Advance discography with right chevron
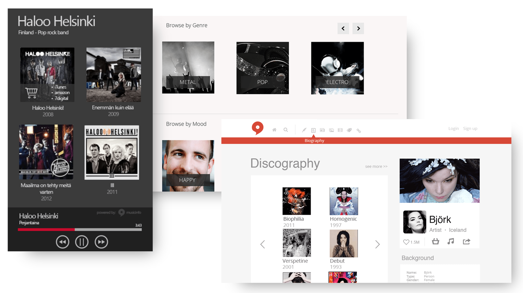The image size is (523, 293). tap(378, 244)
